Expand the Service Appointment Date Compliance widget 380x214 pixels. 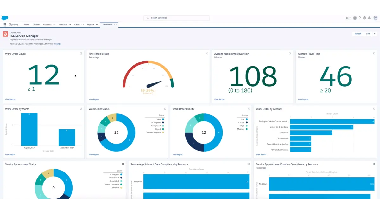click(x=248, y=164)
